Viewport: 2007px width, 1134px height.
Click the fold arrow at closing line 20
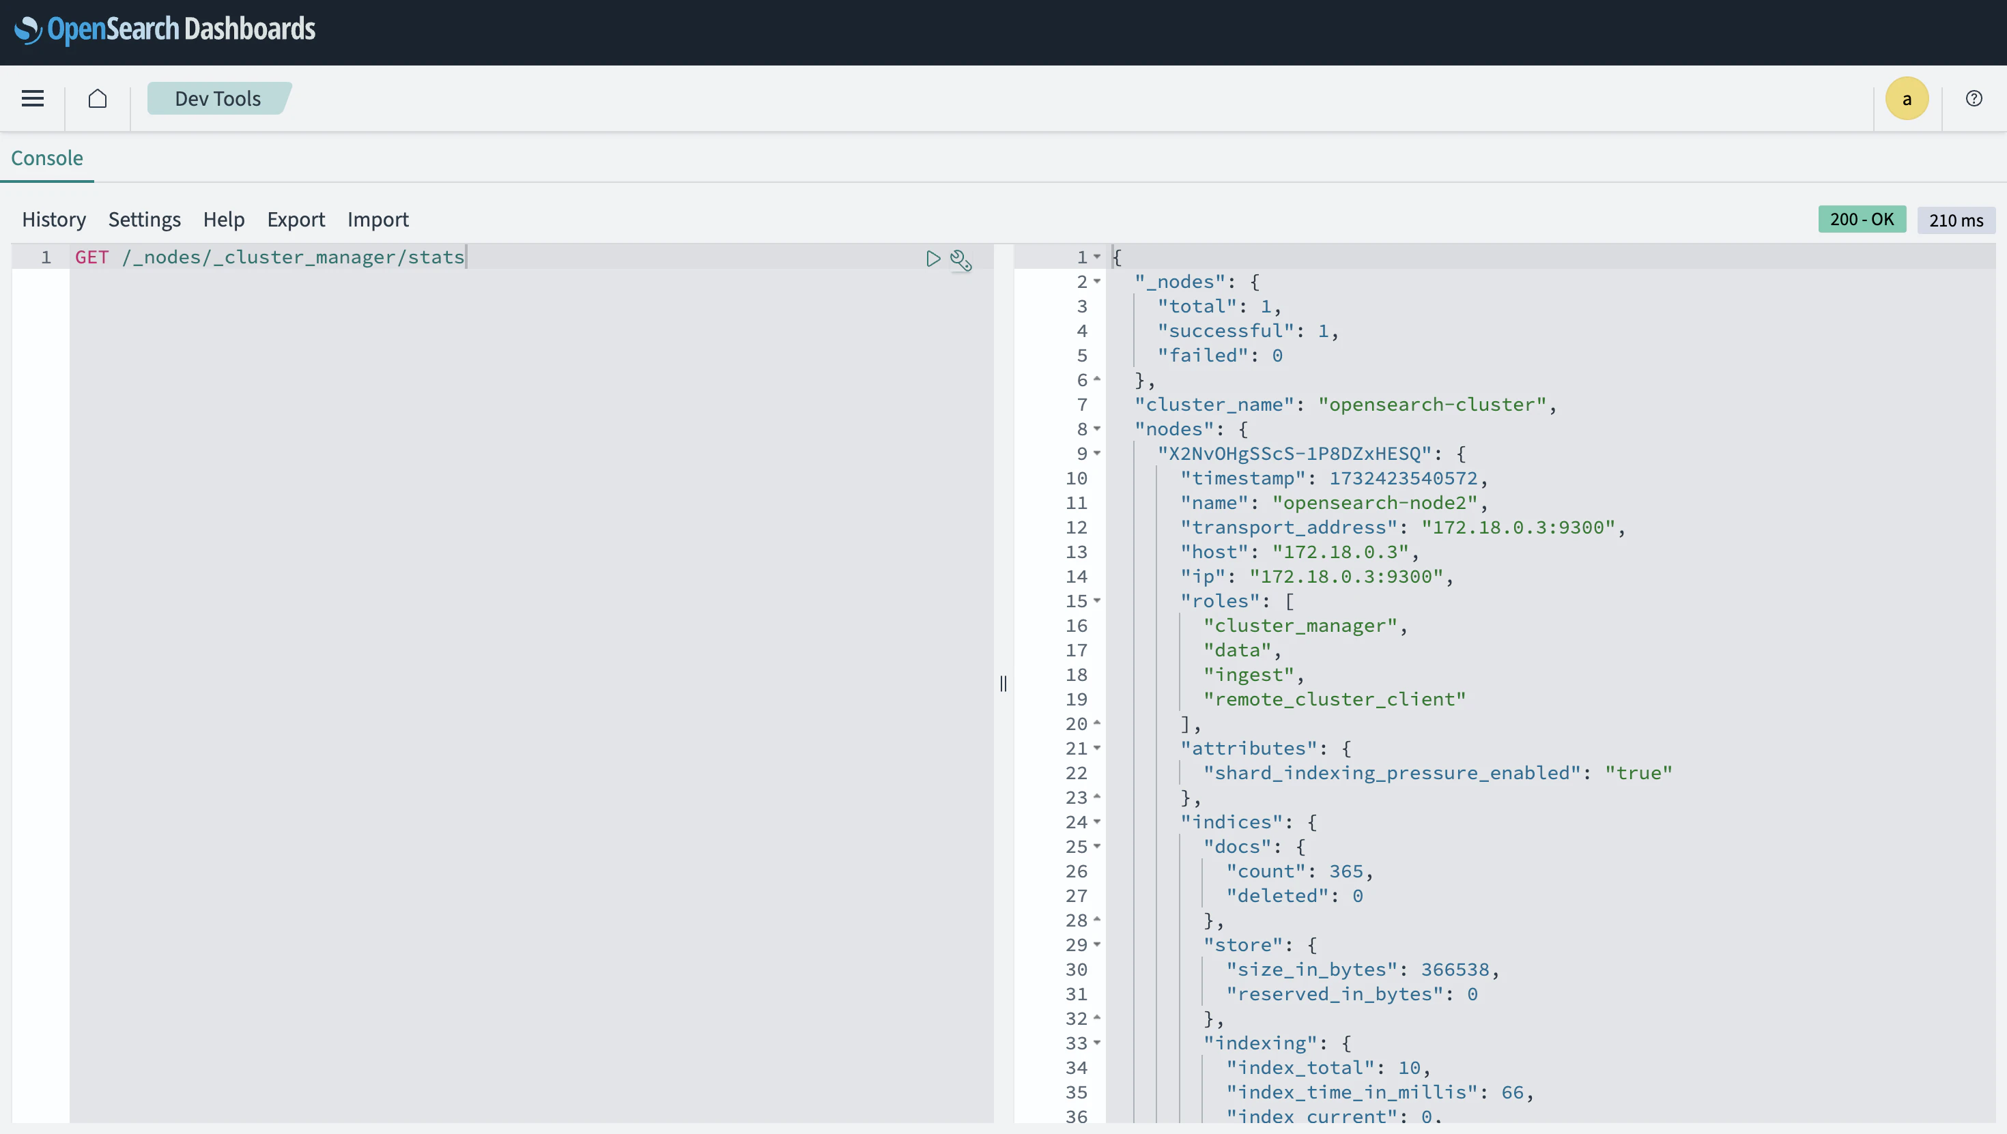pos(1097,723)
